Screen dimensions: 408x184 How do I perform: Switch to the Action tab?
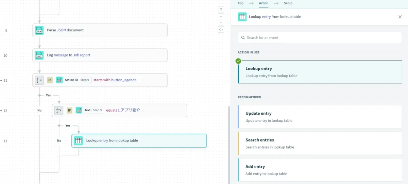coord(263,3)
